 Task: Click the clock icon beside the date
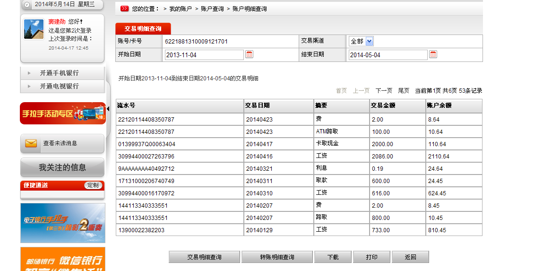[27, 4]
